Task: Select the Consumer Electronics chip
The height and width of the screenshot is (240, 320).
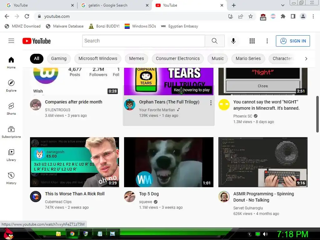Action: pos(178,58)
